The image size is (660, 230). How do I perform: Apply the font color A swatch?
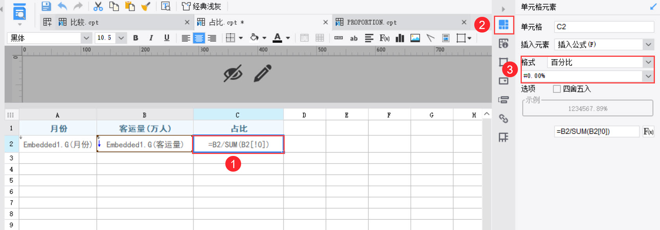(x=278, y=38)
